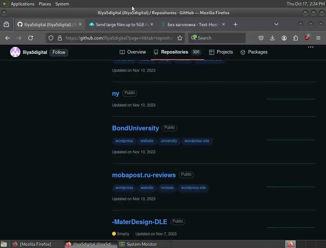Open the Iliya5digital username link
Image resolution: width=326 pixels, height=248 pixels.
(35, 52)
